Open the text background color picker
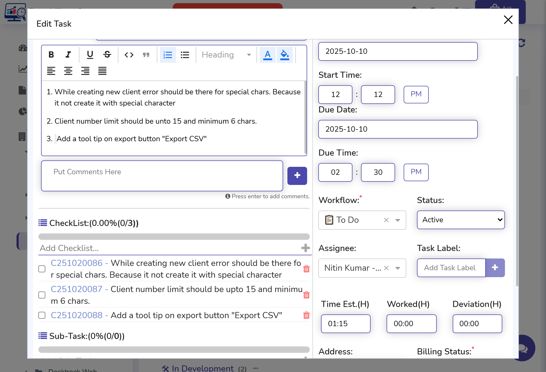546x372 pixels. point(285,55)
